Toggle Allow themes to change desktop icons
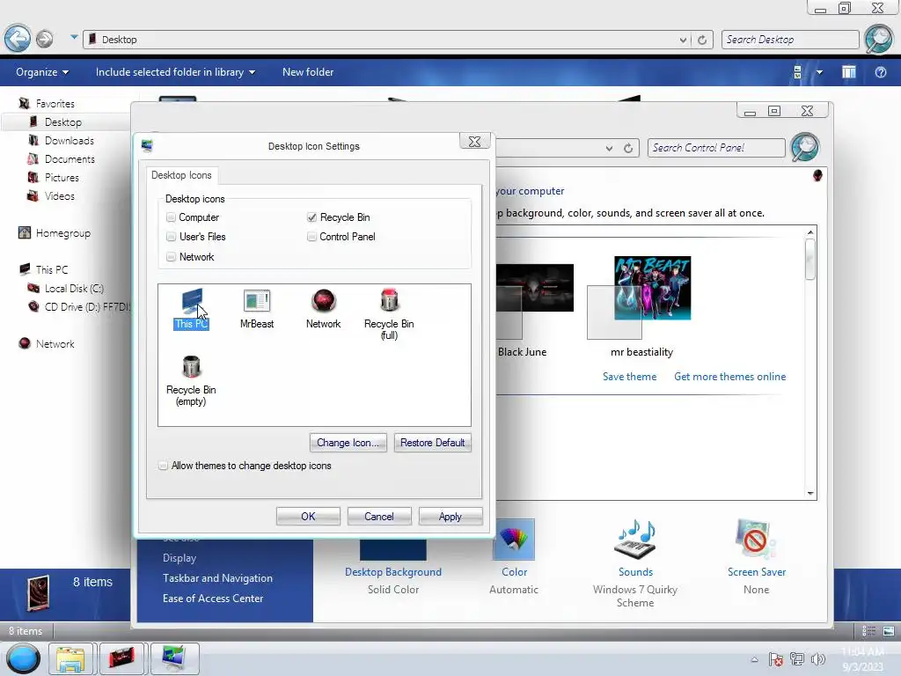901x676 pixels. click(163, 466)
